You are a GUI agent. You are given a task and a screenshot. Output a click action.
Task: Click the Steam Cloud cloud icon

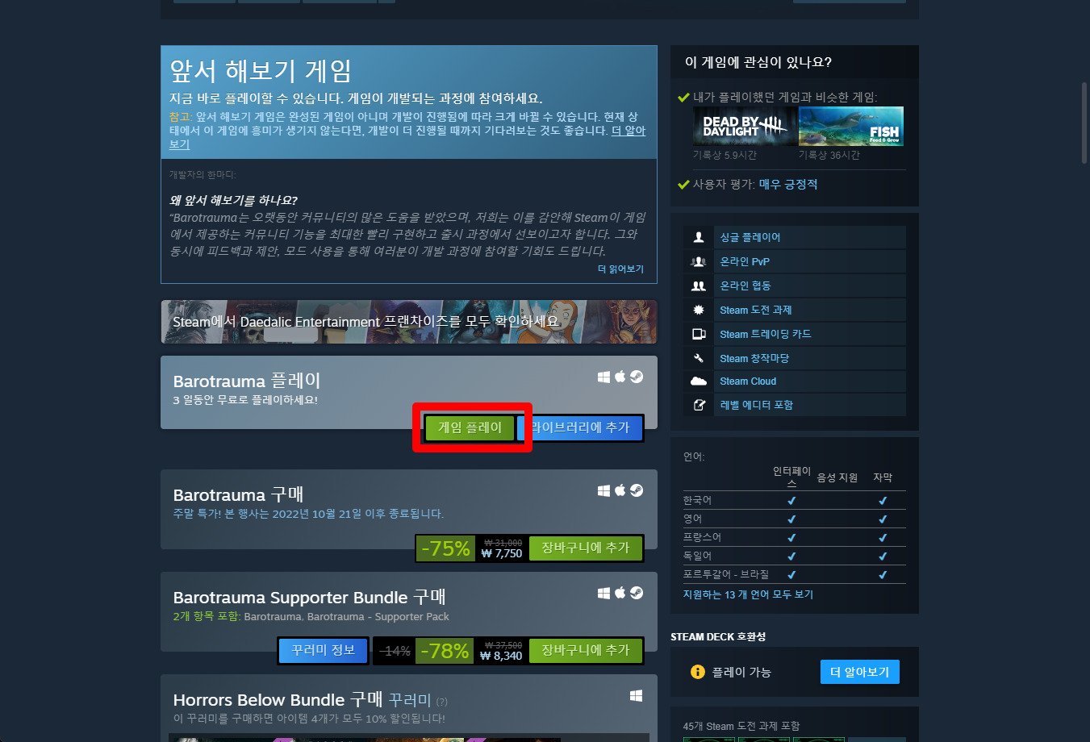[x=699, y=381]
